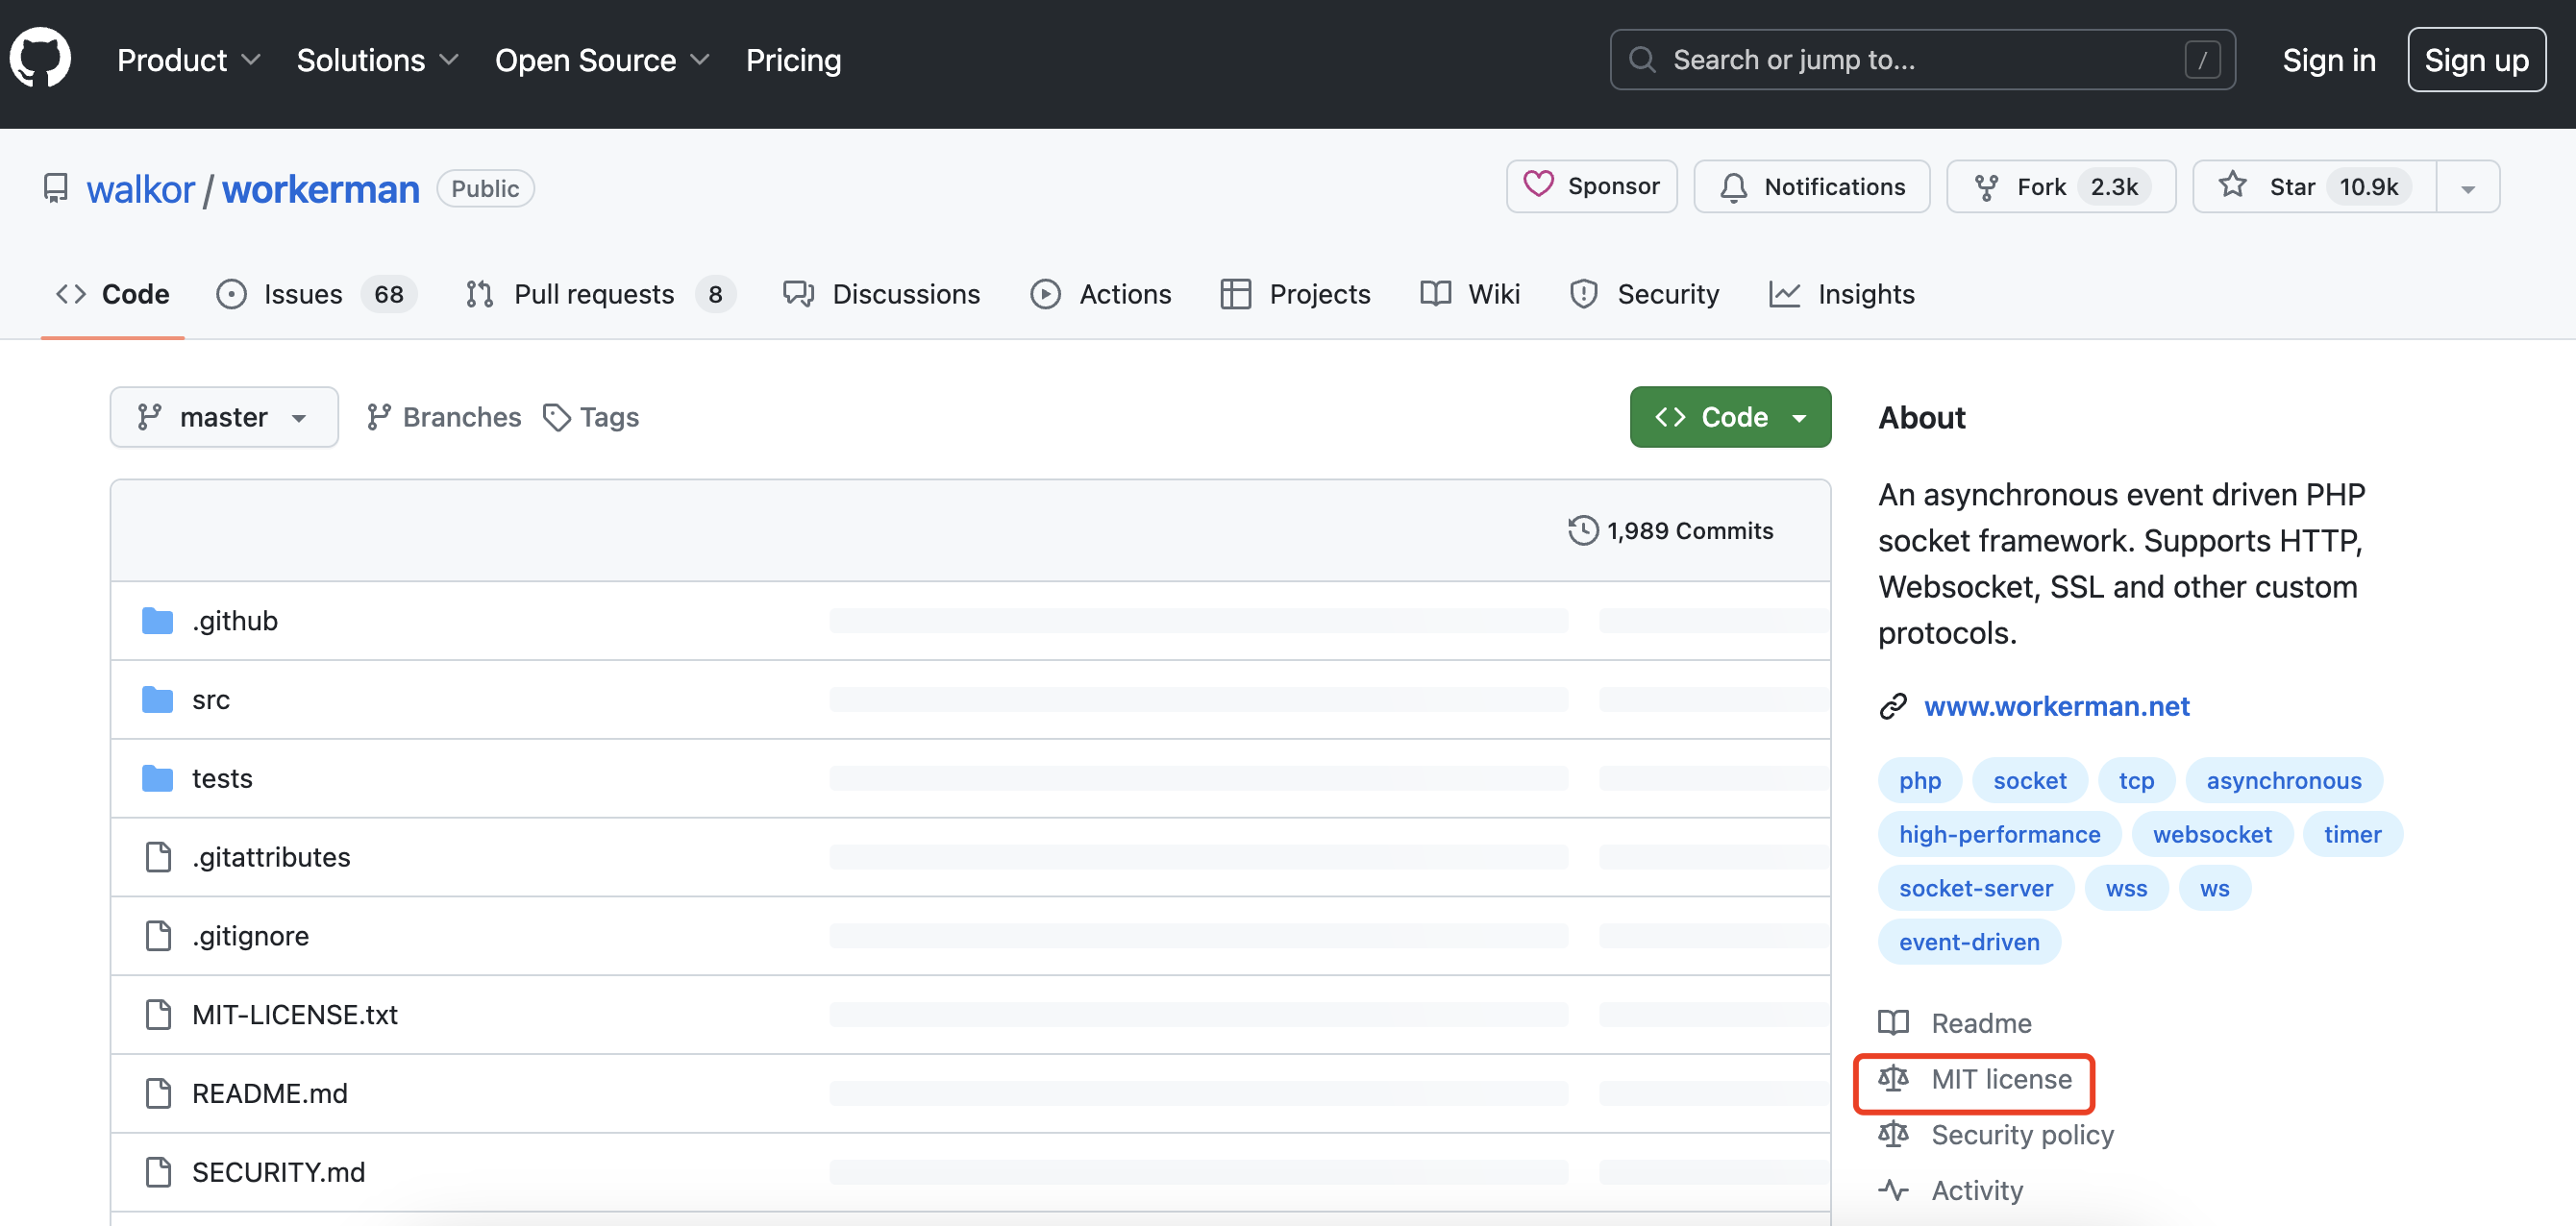Click the slash shortcut key icon in search
2576x1226 pixels.
click(x=2202, y=60)
